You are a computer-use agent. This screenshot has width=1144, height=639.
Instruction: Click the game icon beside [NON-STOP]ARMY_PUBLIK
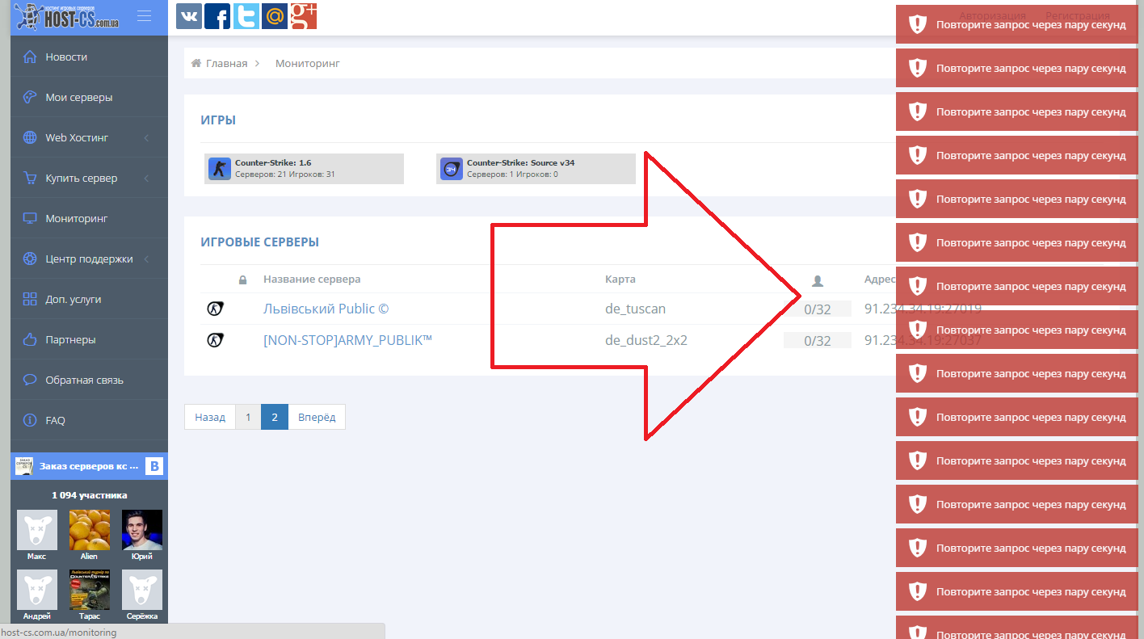click(215, 340)
